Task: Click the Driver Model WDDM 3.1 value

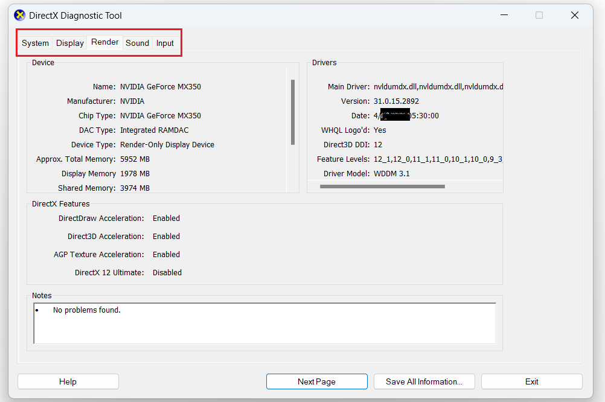Action: tap(392, 174)
